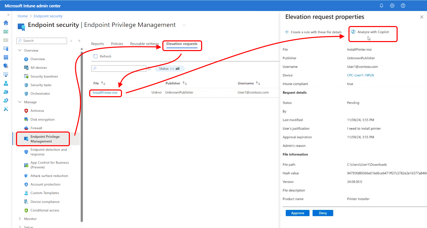427x228 pixels.
Task: Switch to the Reusable settings tab
Action: pos(144,44)
